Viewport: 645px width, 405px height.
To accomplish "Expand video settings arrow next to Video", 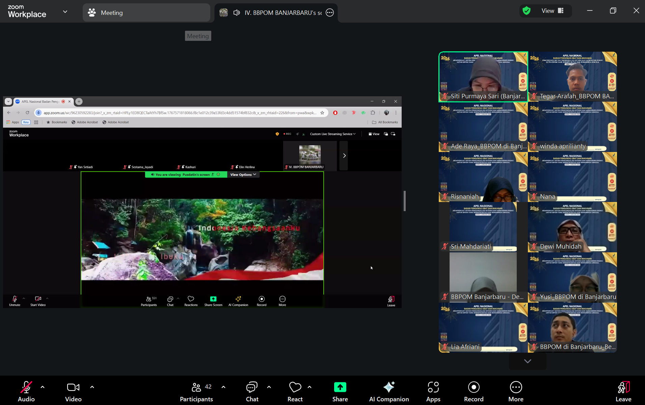I will (92, 387).
